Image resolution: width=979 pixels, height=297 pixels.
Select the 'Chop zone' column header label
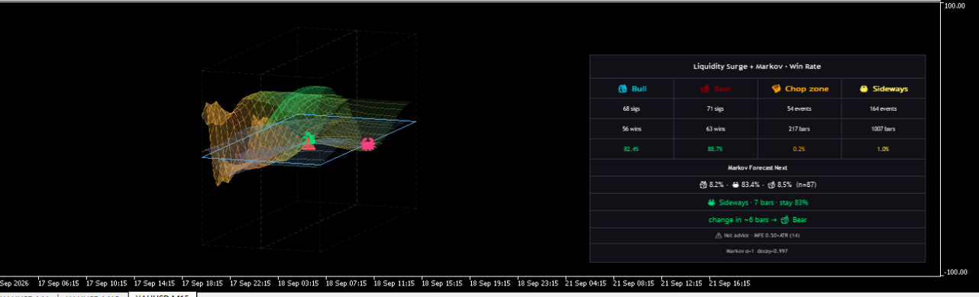pyautogui.click(x=806, y=89)
